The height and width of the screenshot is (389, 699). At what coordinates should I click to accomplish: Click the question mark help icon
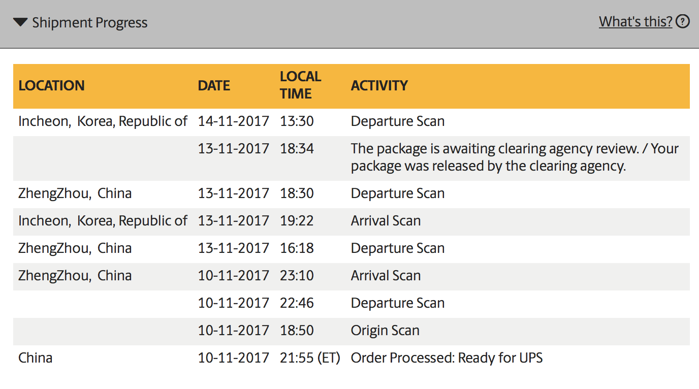(683, 22)
